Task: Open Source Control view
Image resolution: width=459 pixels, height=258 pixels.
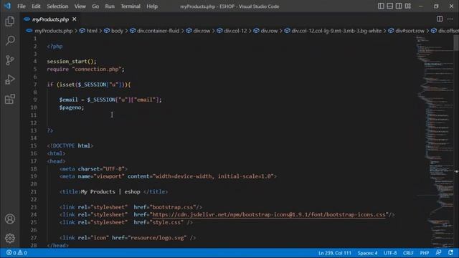Action: click(x=9, y=60)
